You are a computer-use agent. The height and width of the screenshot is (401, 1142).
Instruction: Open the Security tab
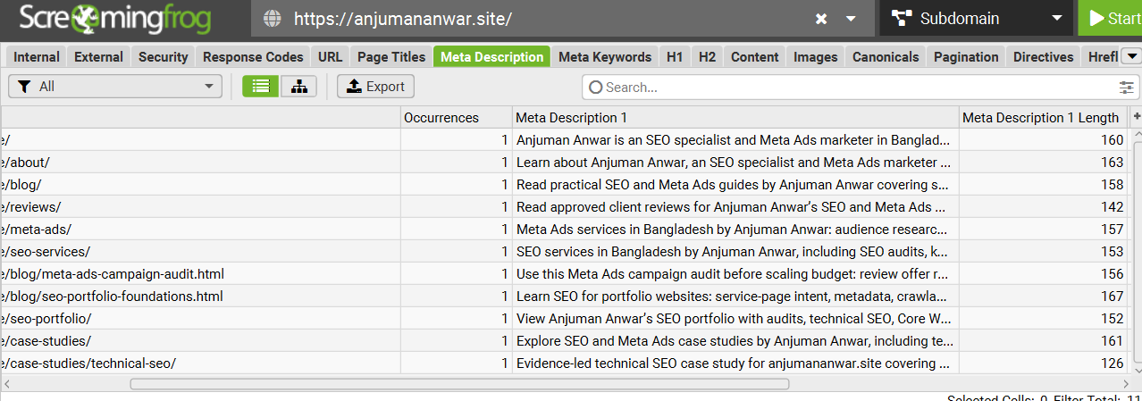(163, 56)
